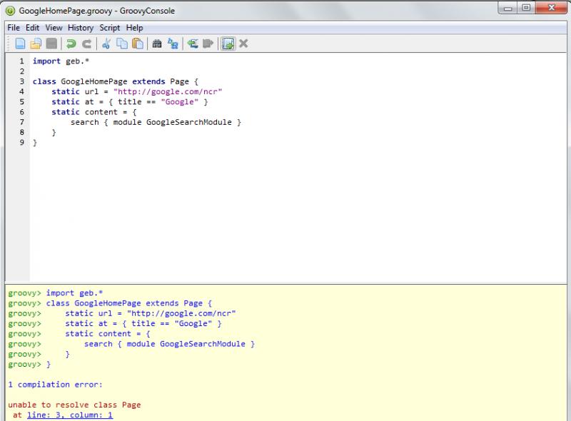
Task: Go to previous history entry icon
Action: [x=193, y=44]
